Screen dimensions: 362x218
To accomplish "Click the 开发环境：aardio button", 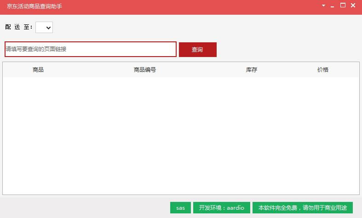I will pyautogui.click(x=222, y=207).
